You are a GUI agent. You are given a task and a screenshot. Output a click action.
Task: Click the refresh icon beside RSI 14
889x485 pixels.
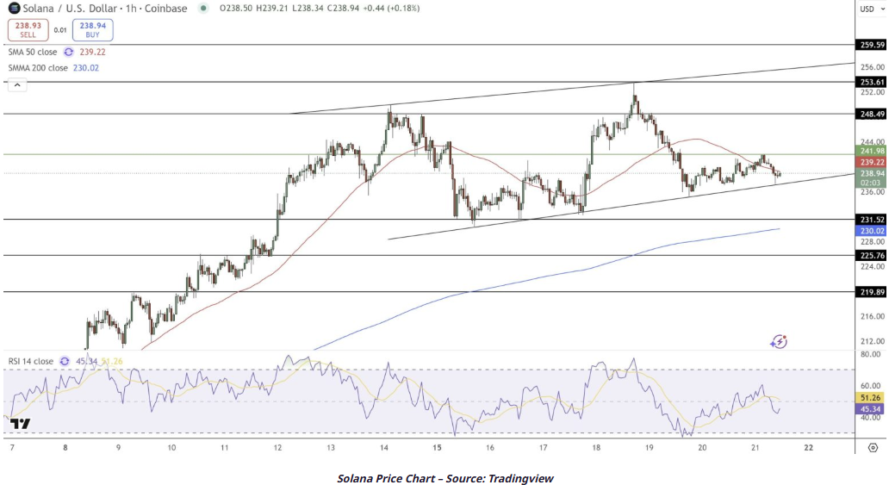tap(65, 361)
